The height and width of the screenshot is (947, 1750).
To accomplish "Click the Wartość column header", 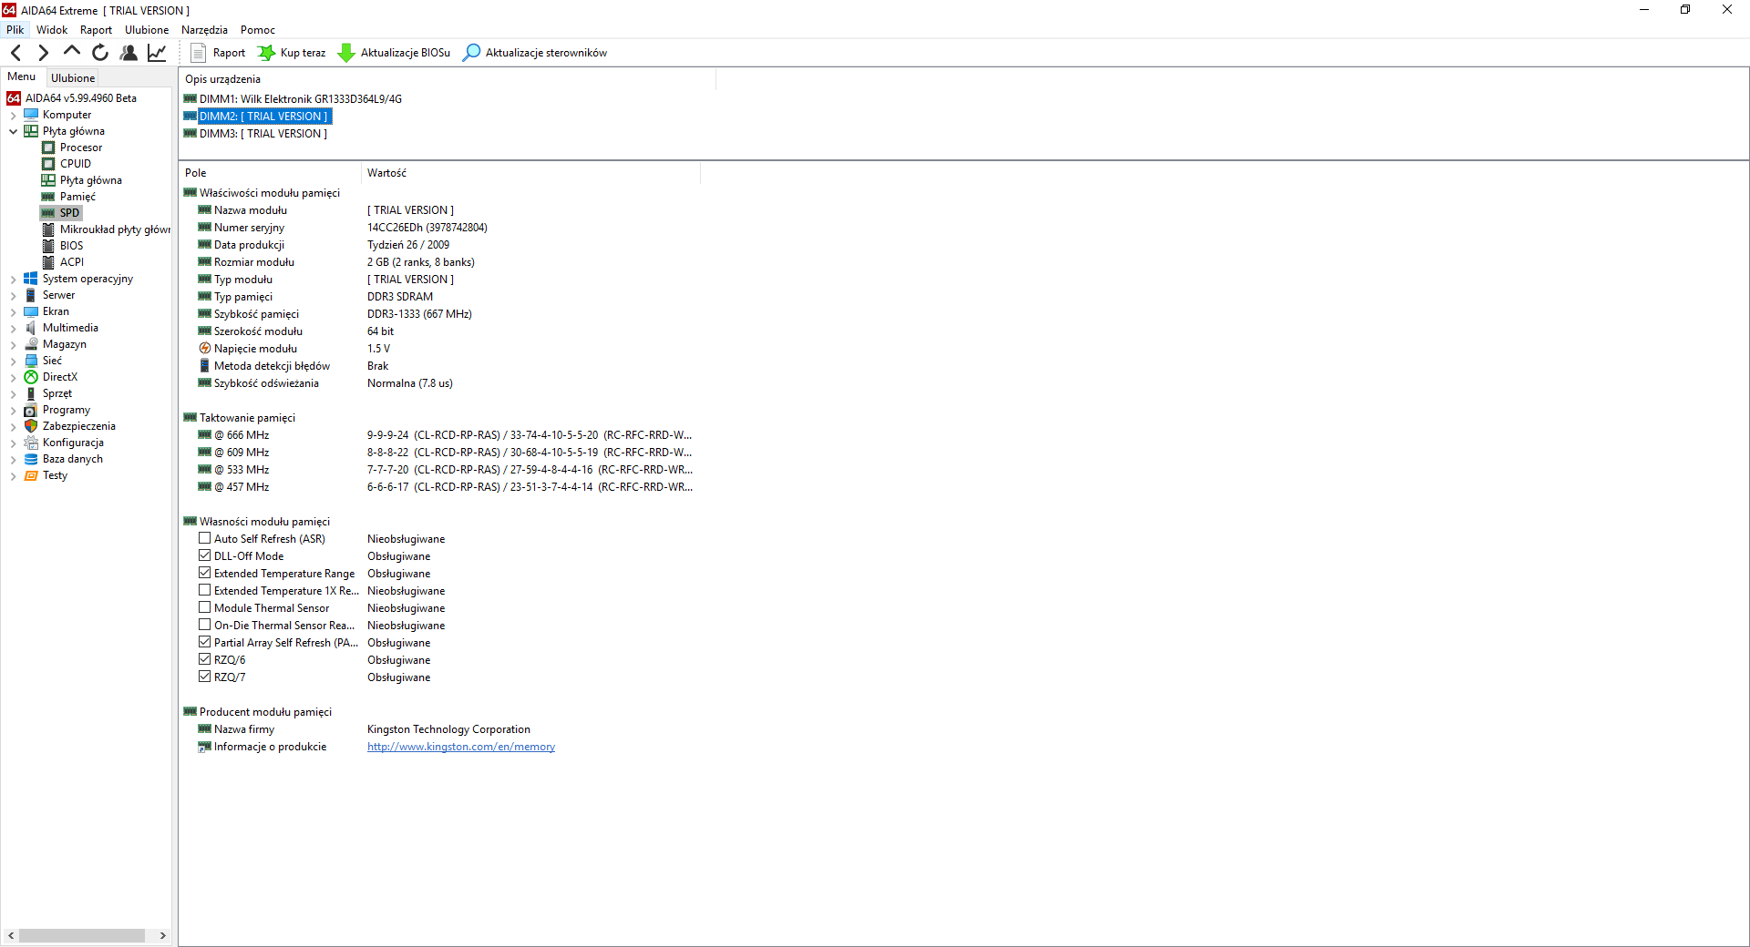I will (531, 173).
